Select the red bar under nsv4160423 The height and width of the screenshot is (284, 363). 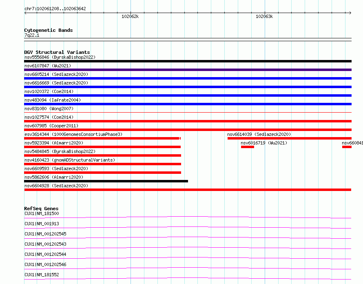[x=102, y=164]
